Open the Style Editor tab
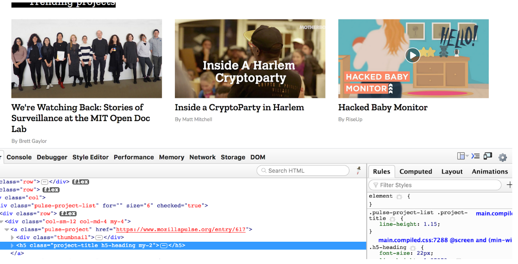Screen dimensions: 518x264 tap(91, 157)
